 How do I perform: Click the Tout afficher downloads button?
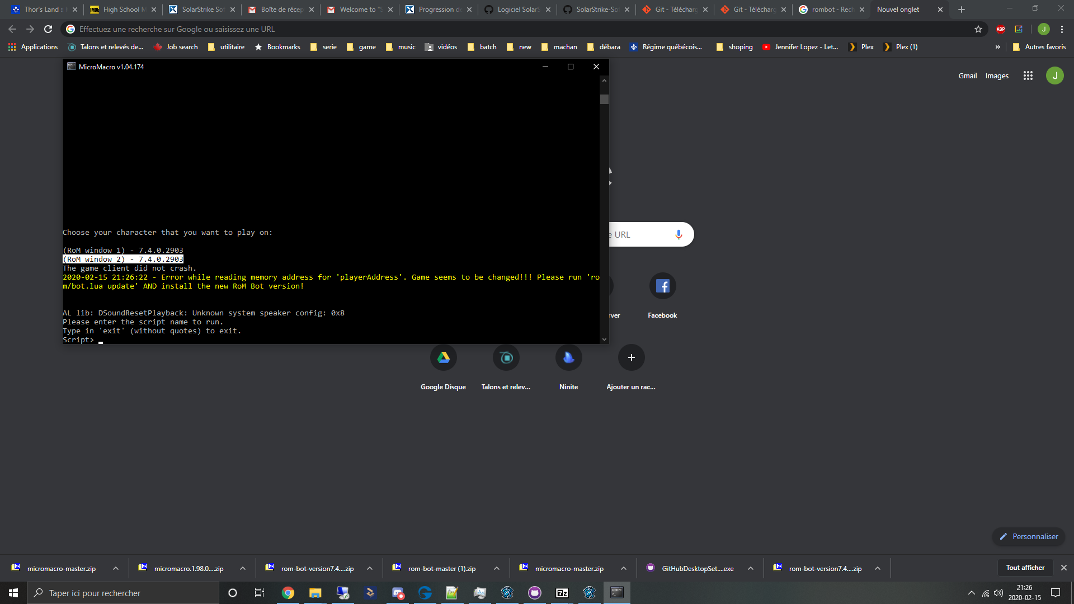coord(1025,568)
